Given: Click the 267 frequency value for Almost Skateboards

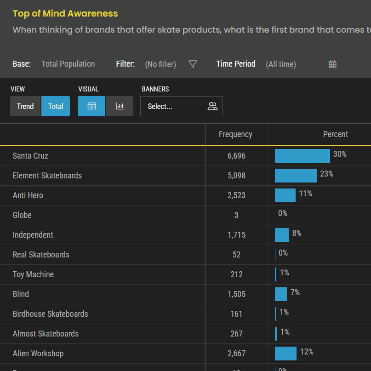Looking at the screenshot, I should 236,334.
